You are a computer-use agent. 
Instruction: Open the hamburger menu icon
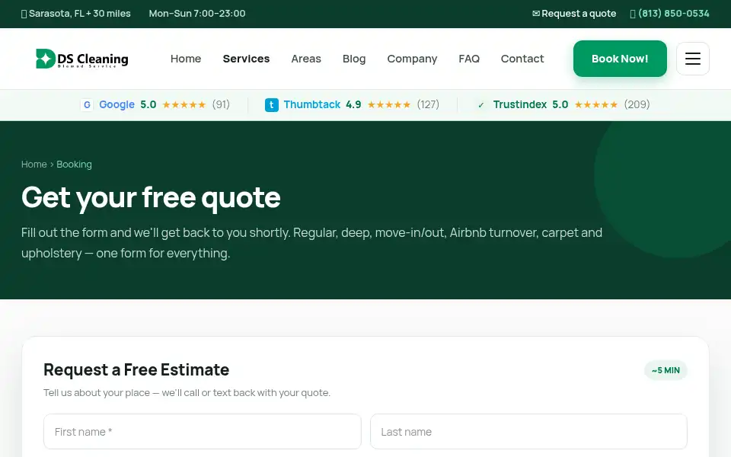(x=693, y=59)
